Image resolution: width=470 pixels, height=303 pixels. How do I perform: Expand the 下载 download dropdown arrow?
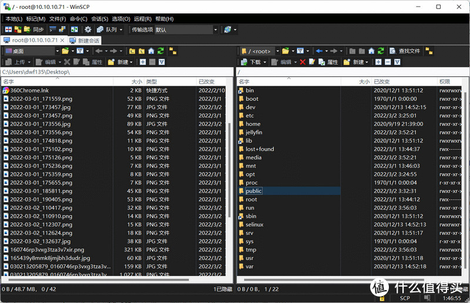point(265,62)
